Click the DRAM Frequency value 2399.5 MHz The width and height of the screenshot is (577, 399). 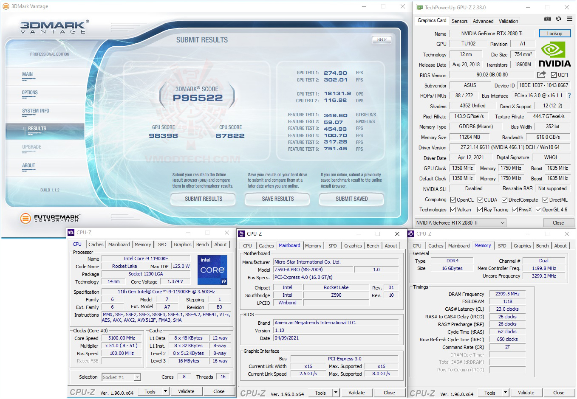pos(507,294)
